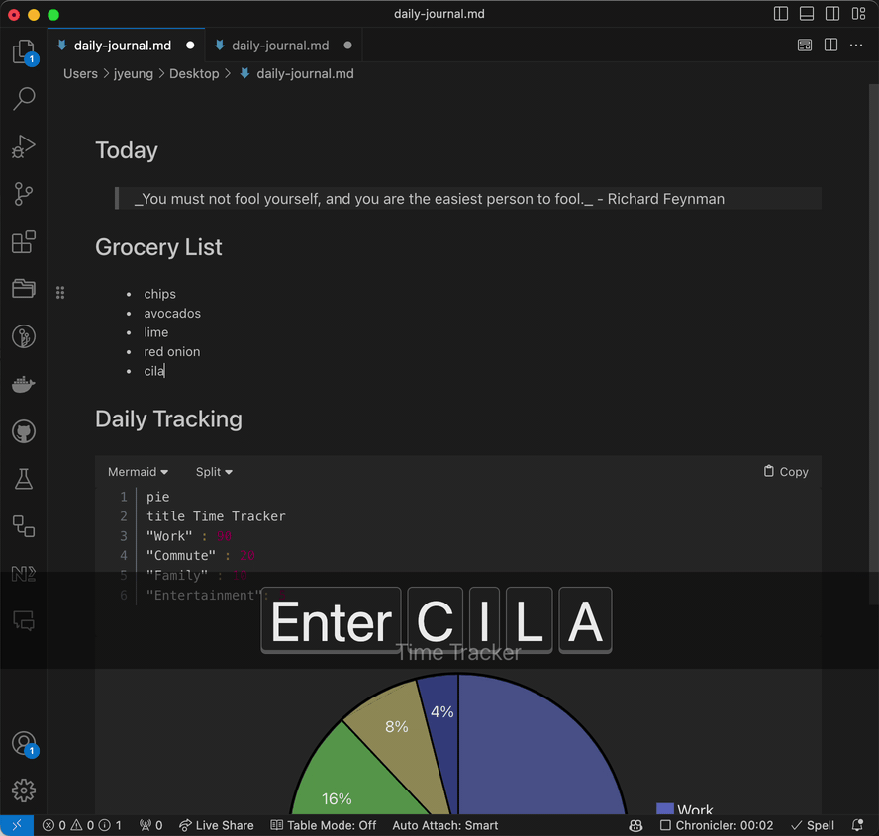Open the Project Manager folder icon
Image resolution: width=879 pixels, height=836 pixels.
pyautogui.click(x=24, y=289)
